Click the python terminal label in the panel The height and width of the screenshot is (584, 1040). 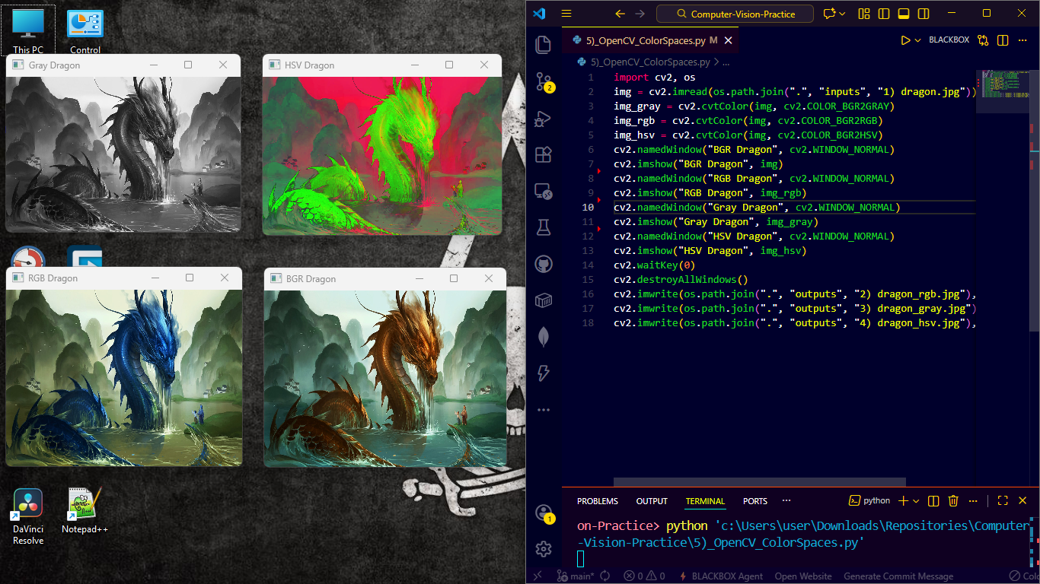870,500
